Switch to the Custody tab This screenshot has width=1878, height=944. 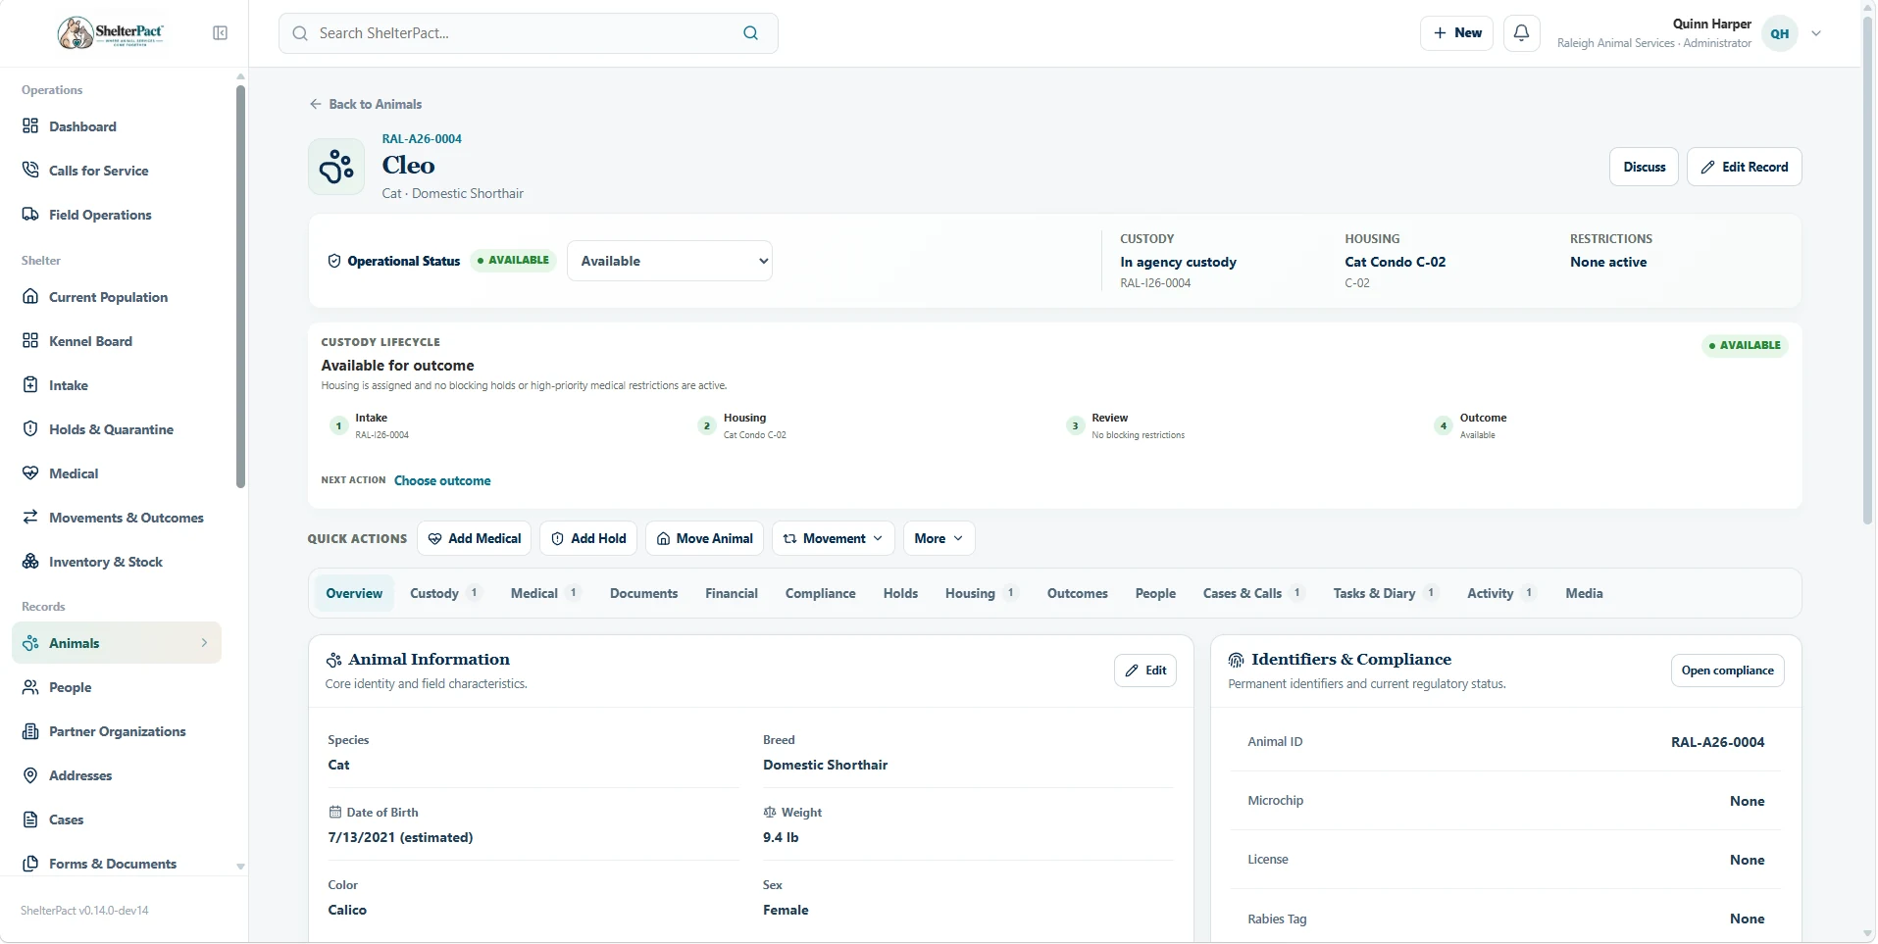click(445, 593)
